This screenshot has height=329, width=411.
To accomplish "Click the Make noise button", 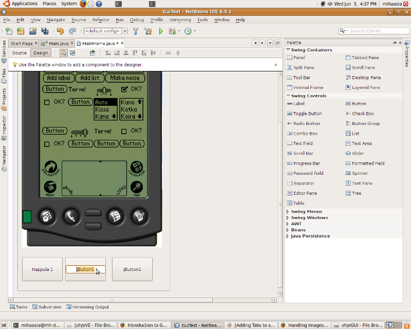I will [125, 78].
